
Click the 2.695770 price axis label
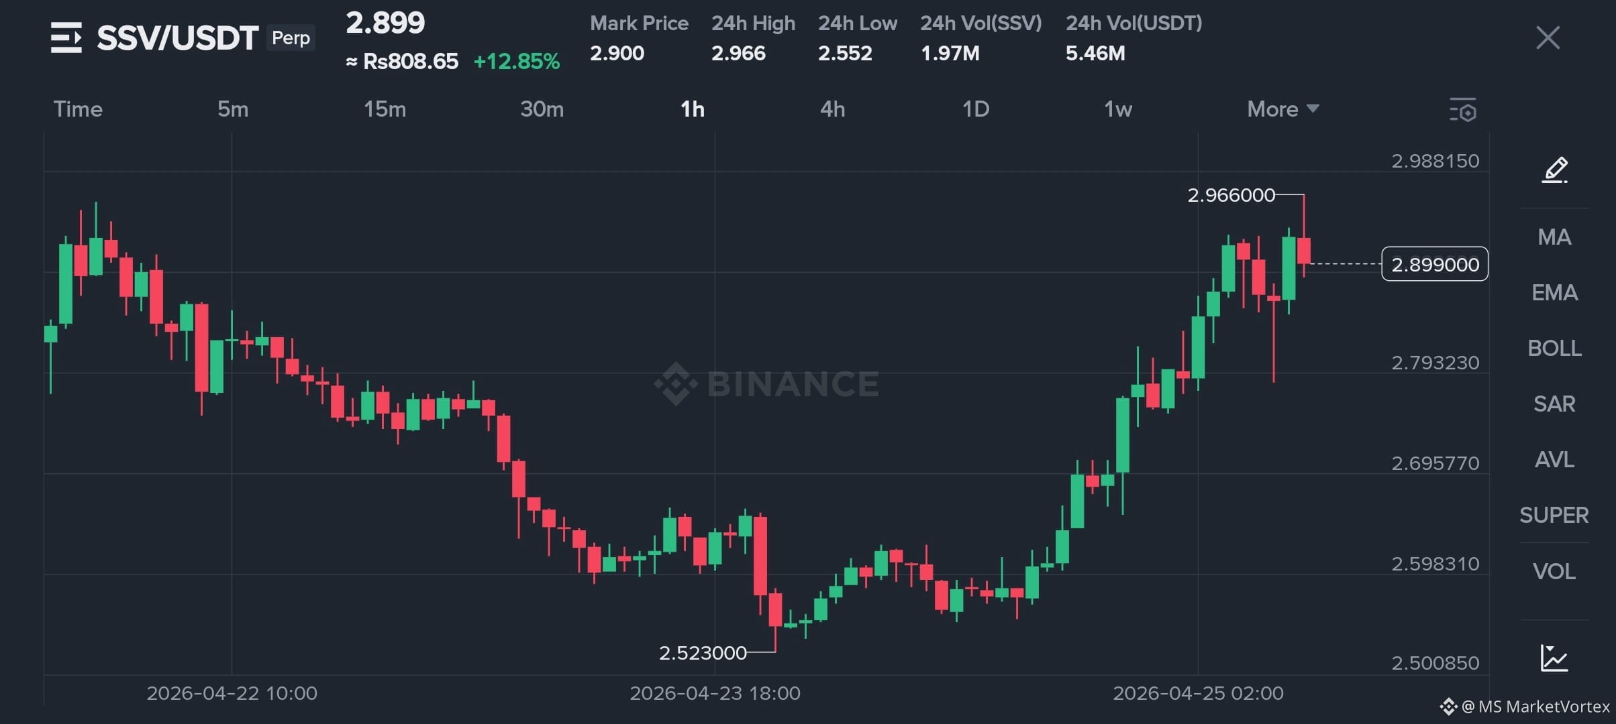(1435, 463)
